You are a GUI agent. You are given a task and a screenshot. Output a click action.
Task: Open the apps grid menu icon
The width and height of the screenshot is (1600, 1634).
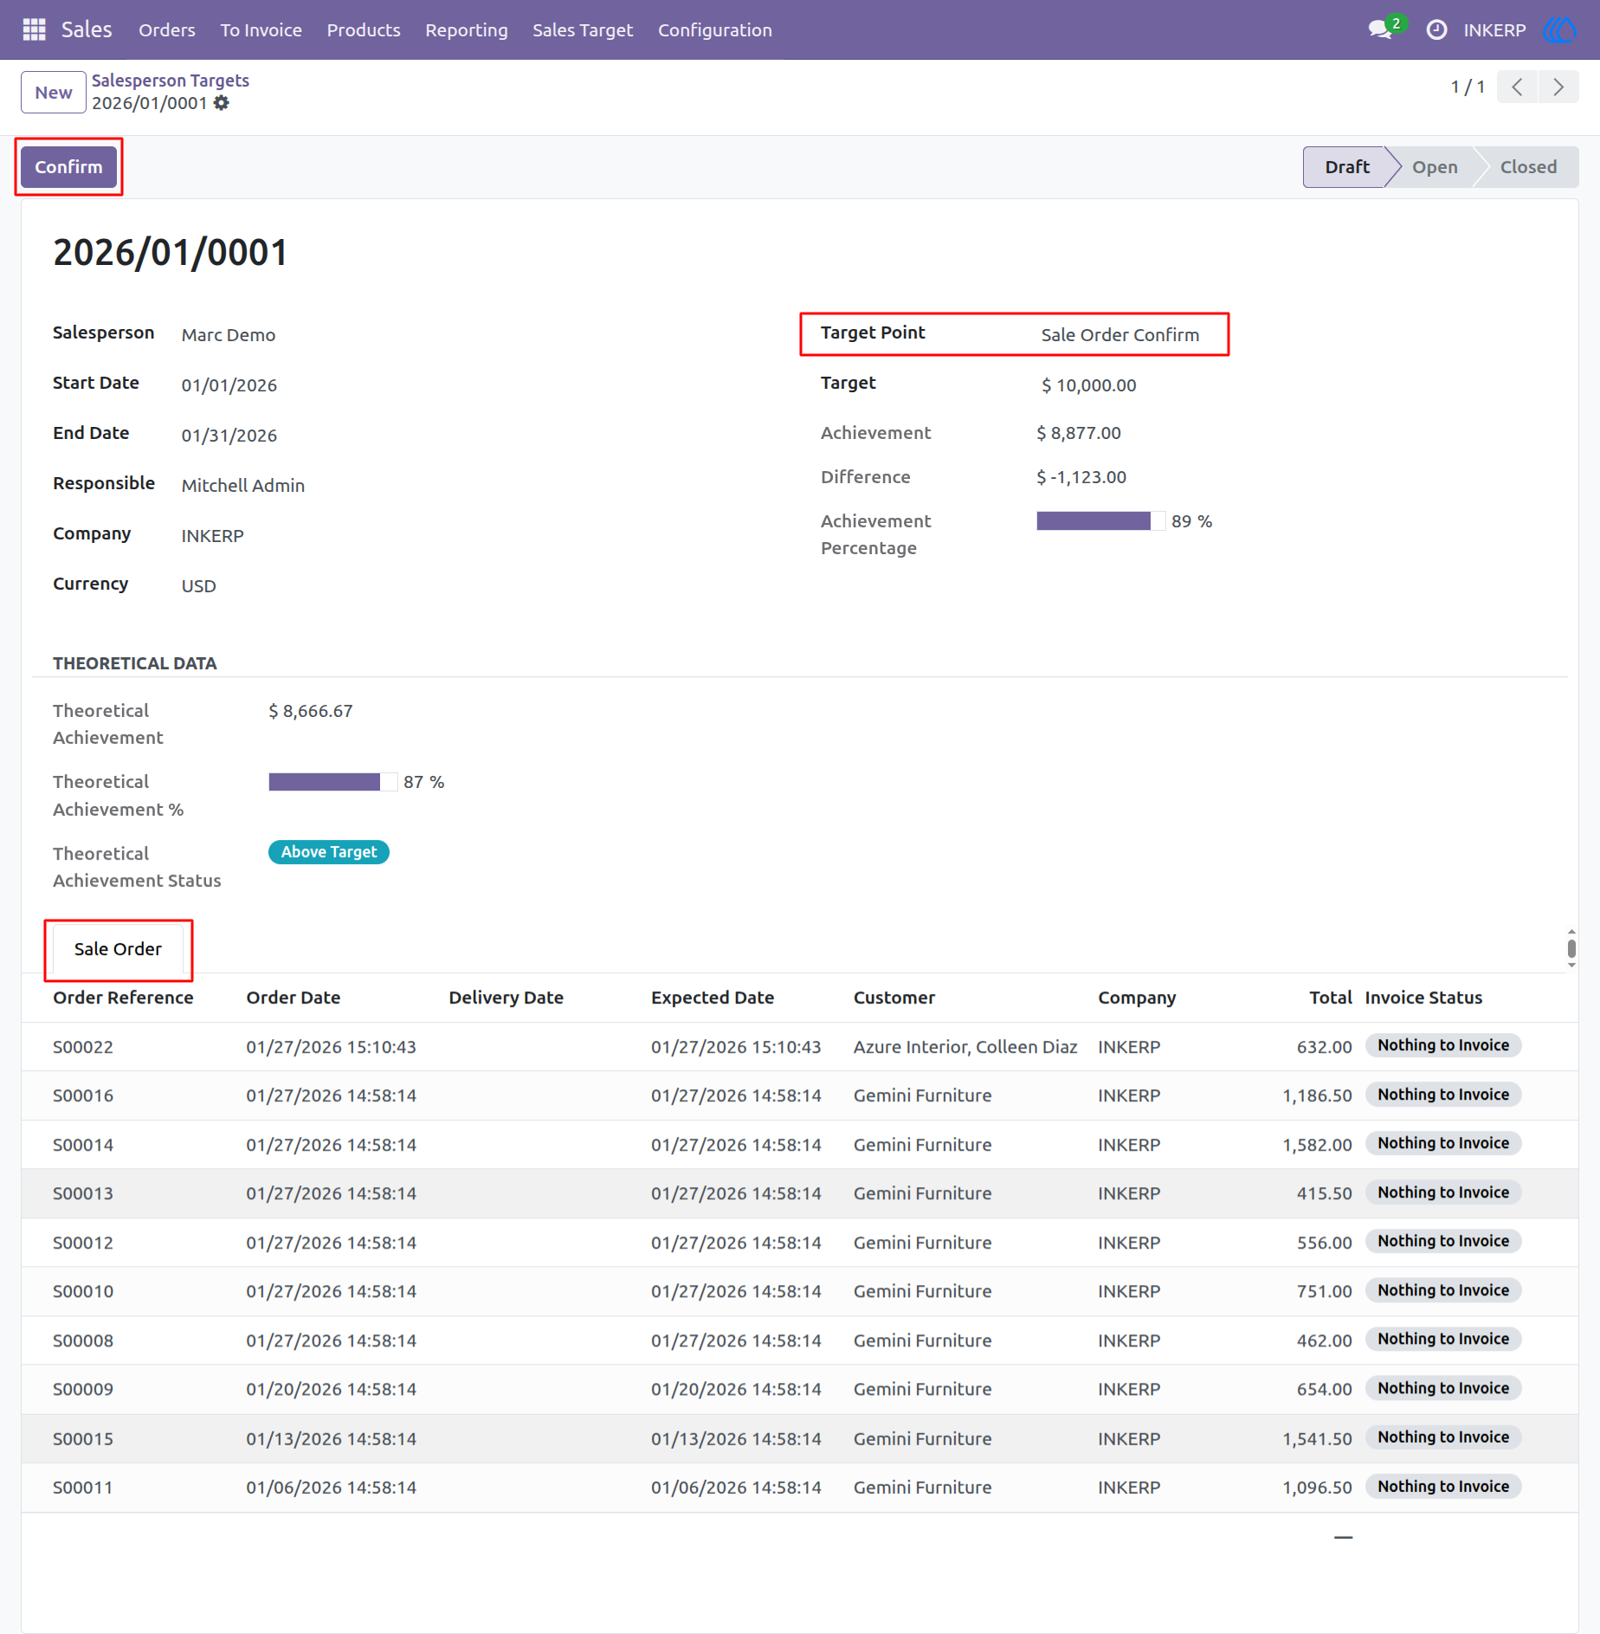34,29
